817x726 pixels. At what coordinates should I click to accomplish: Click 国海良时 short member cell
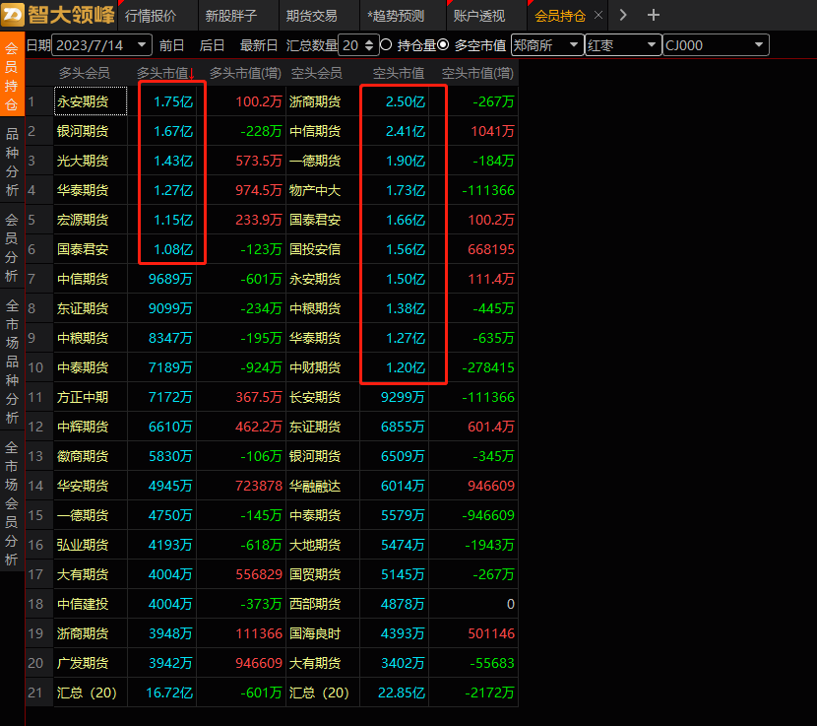323,633
